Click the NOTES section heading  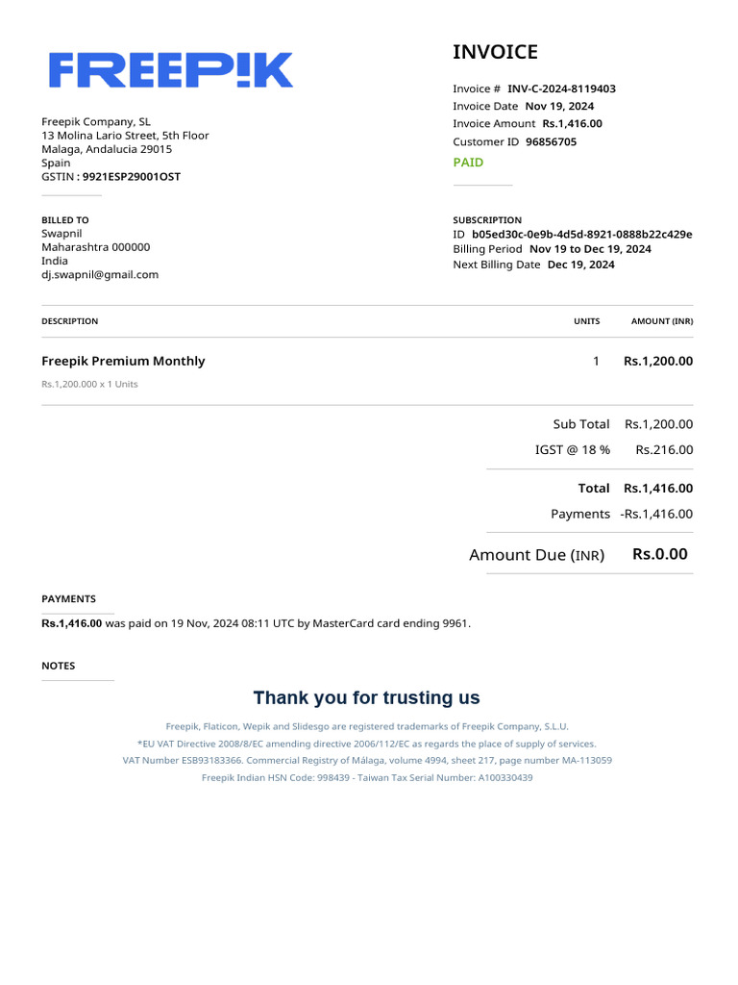pyautogui.click(x=58, y=666)
